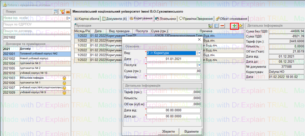305x136 pixels.
Task: Close the correction entry dialog
Action: [199, 39]
